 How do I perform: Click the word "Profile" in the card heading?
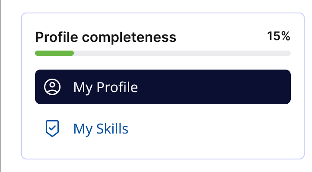click(57, 37)
